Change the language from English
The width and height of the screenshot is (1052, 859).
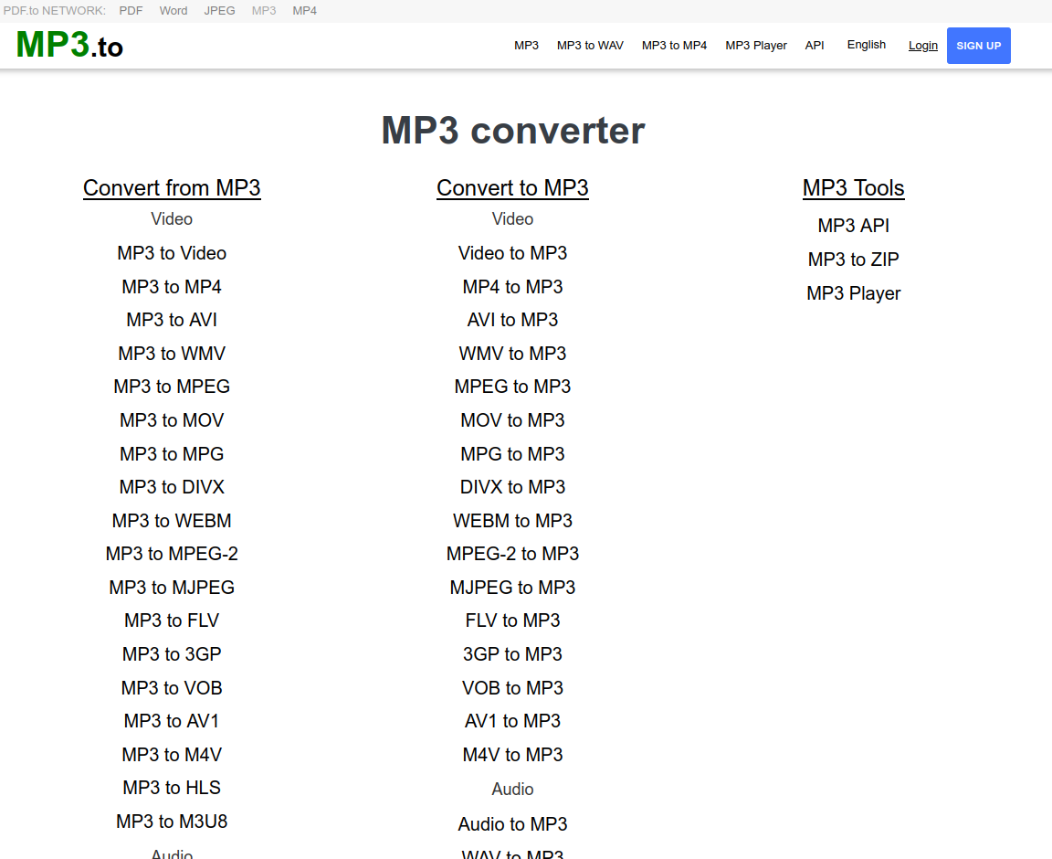pos(866,44)
